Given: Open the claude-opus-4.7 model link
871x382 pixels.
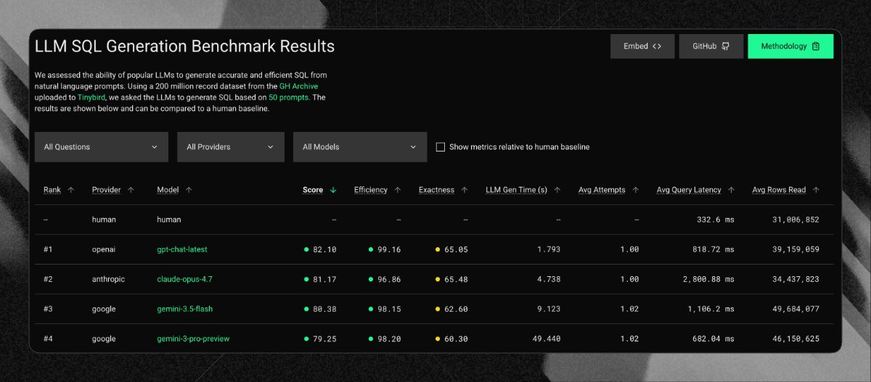Looking at the screenshot, I should pyautogui.click(x=184, y=279).
